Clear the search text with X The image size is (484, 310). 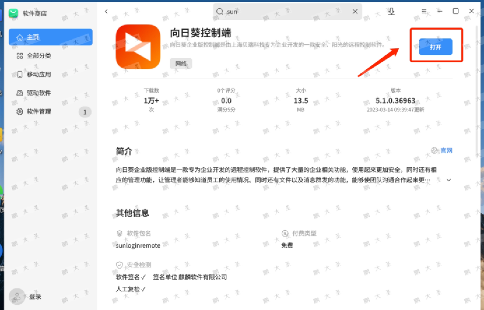(x=355, y=11)
